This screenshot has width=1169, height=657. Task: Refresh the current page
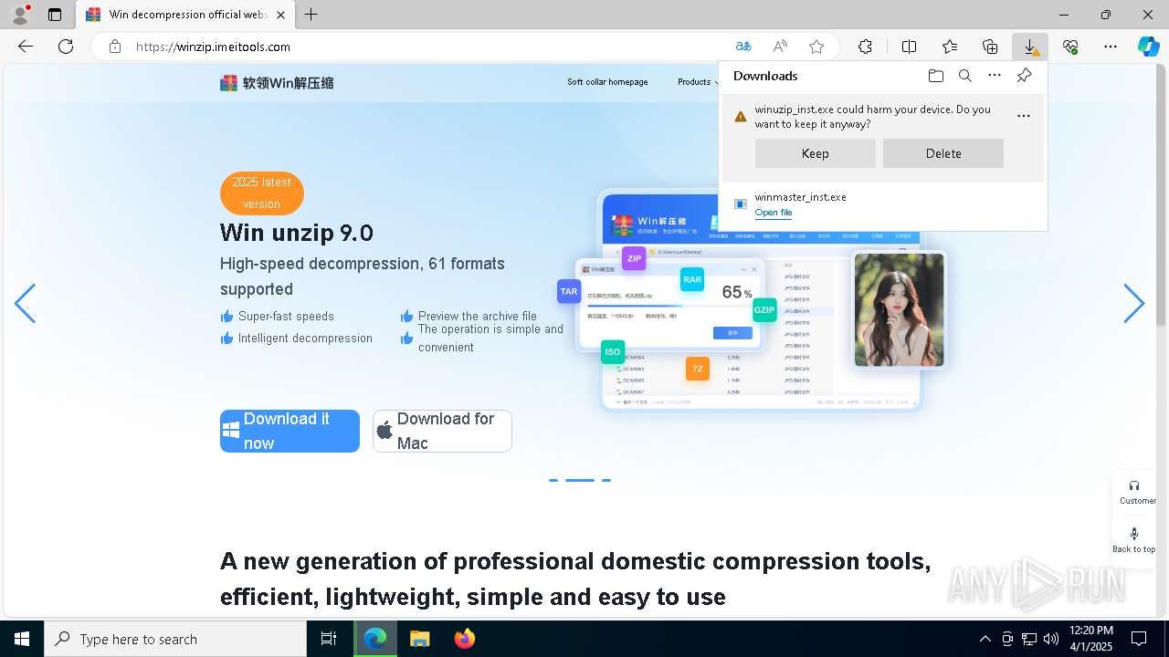click(66, 47)
